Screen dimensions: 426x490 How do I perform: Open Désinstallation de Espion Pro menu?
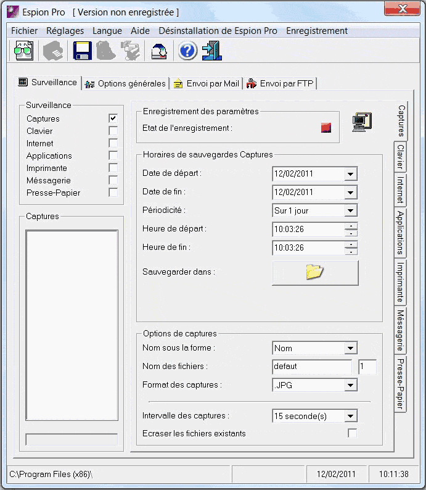click(218, 31)
